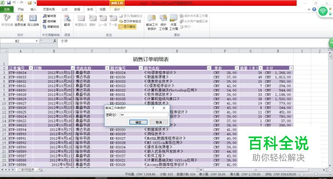Viewport: 333px width, 179px height.
Task: Click Protect and Share Workbook (保护并共享工作簿)
Action: pyautogui.click(x=193, y=16)
